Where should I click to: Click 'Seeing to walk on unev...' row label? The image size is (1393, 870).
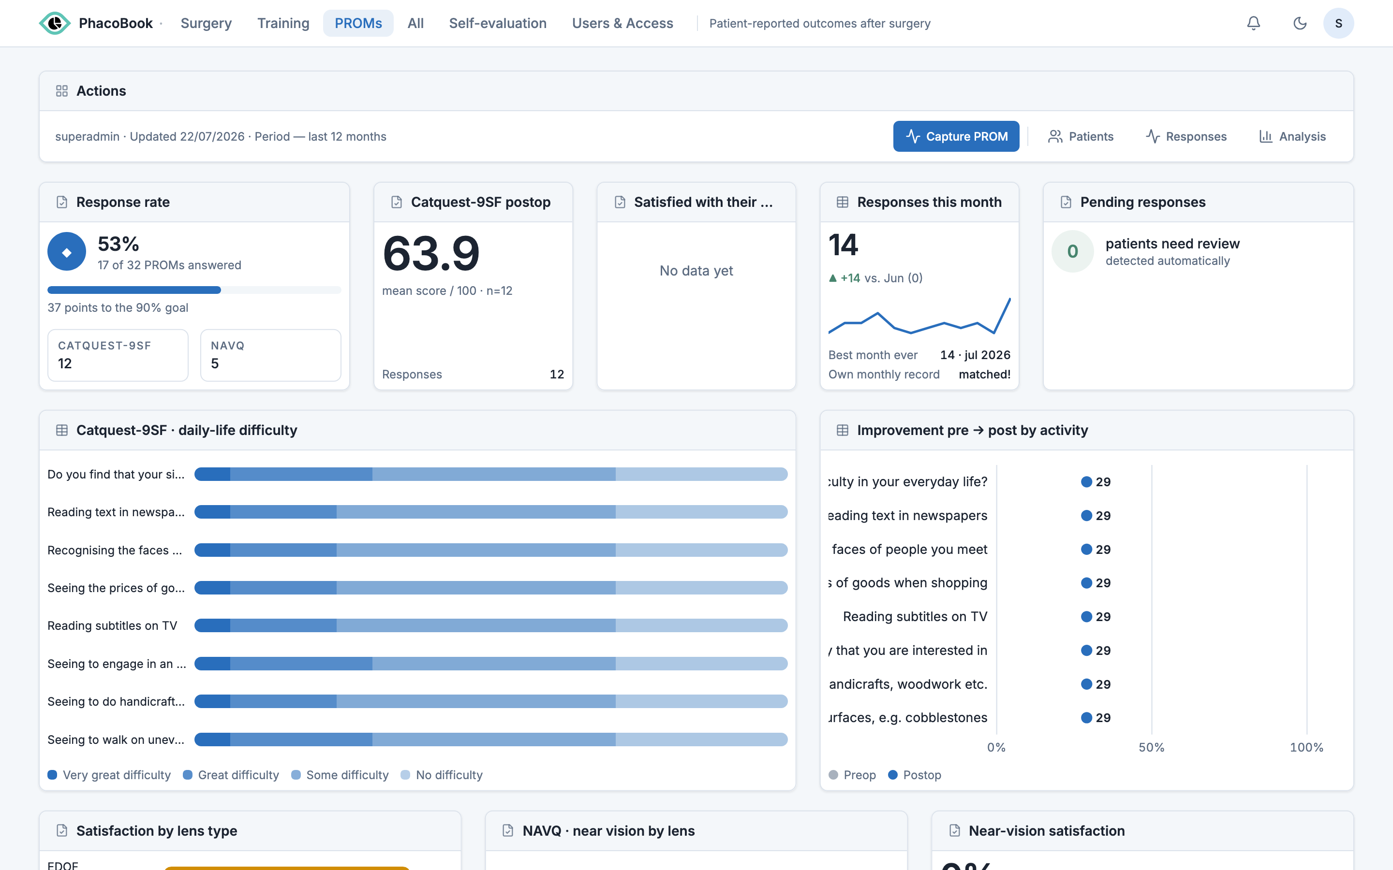click(116, 739)
